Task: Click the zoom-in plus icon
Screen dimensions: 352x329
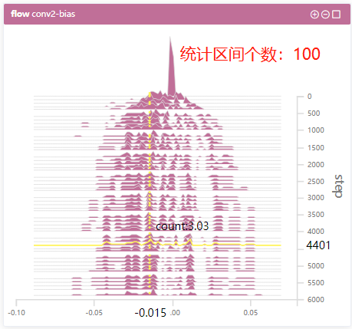Action: [x=314, y=15]
